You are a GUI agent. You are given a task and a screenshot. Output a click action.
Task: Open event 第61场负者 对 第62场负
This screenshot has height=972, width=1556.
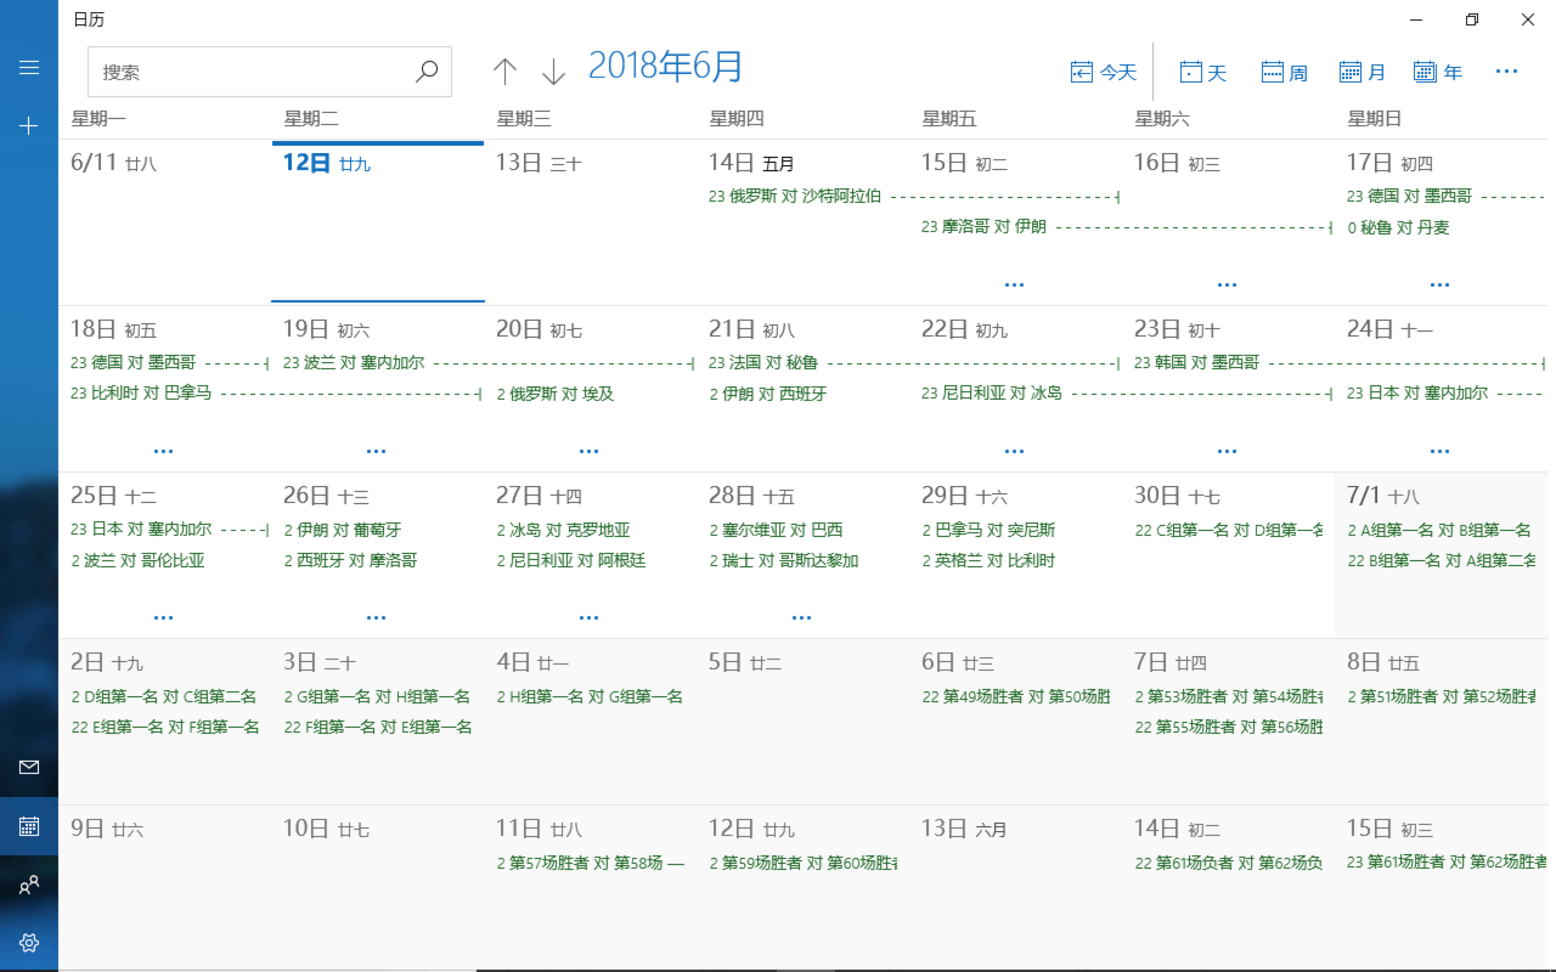[x=1229, y=863]
